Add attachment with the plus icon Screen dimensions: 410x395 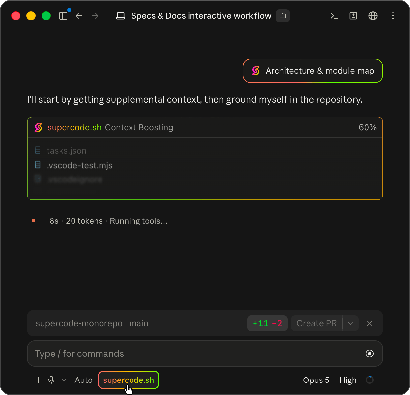[x=38, y=380]
